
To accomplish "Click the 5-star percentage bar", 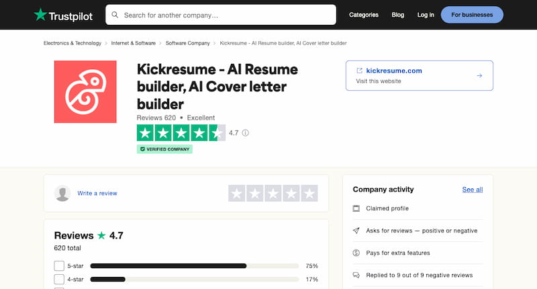I will pos(195,266).
